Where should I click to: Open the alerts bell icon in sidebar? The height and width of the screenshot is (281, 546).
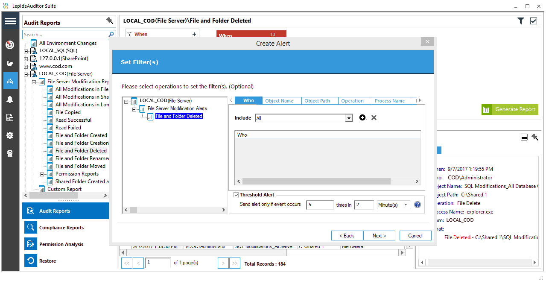point(10,99)
